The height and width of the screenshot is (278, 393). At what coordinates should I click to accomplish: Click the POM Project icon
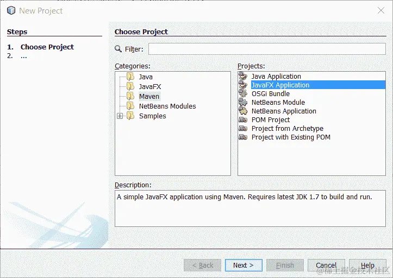pyautogui.click(x=243, y=119)
